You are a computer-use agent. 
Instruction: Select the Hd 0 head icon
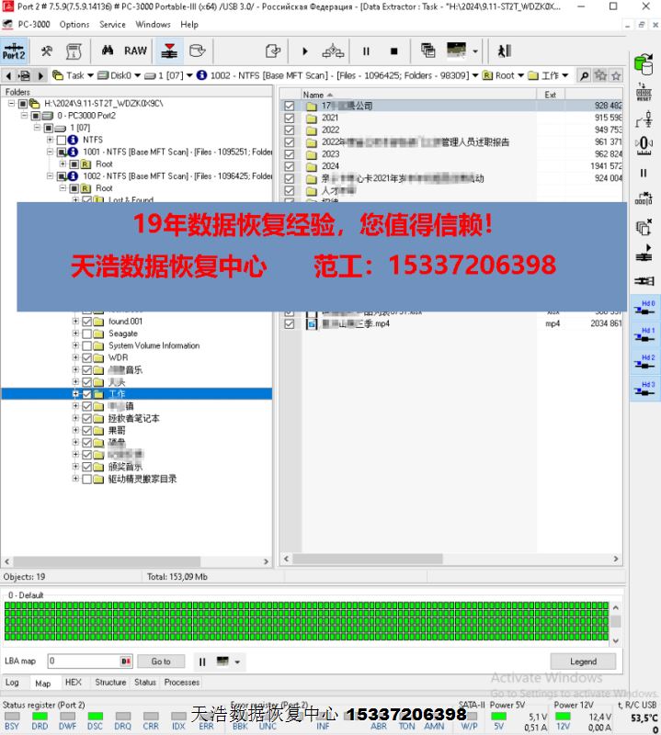pyautogui.click(x=646, y=309)
